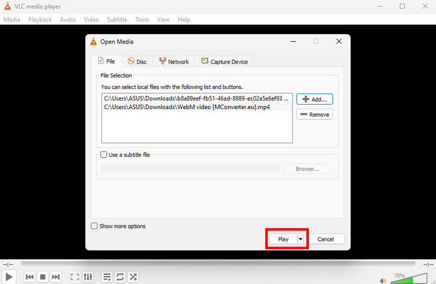Maximize the VLC media player window
436x284 pixels.
coord(402,6)
